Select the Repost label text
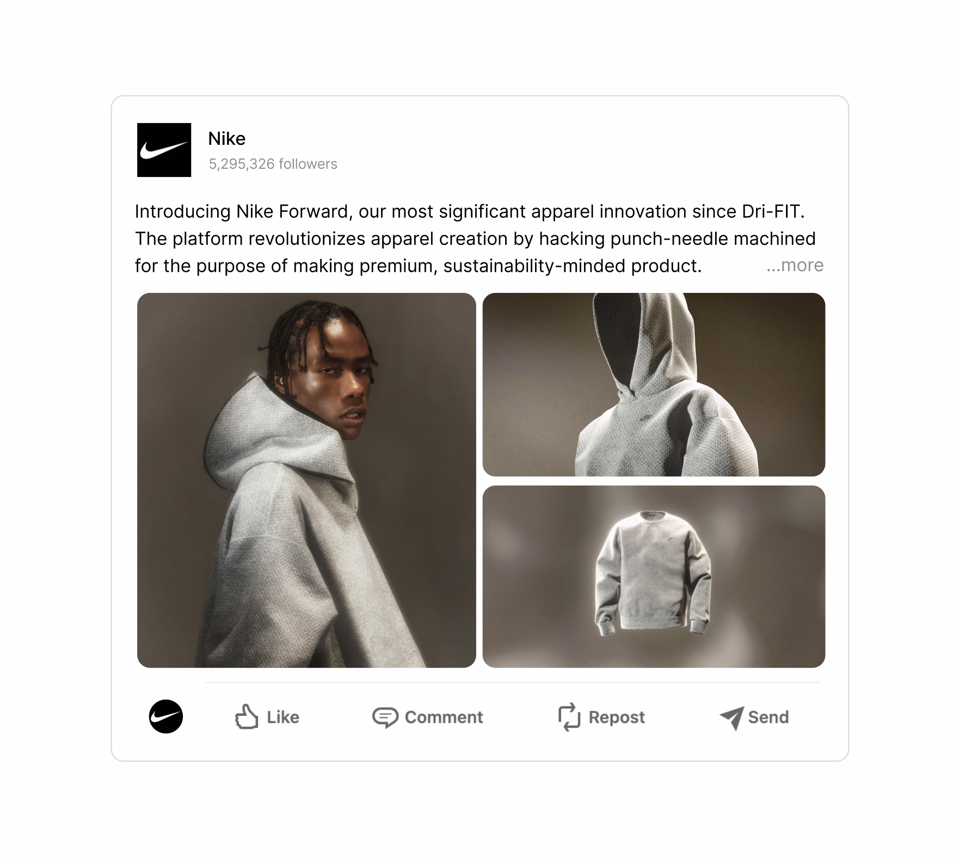This screenshot has width=959, height=858. tap(617, 717)
